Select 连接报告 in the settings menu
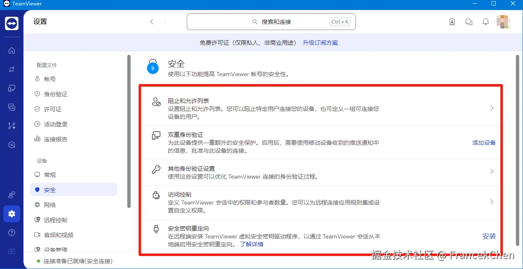Image resolution: width=523 pixels, height=269 pixels. [74, 139]
